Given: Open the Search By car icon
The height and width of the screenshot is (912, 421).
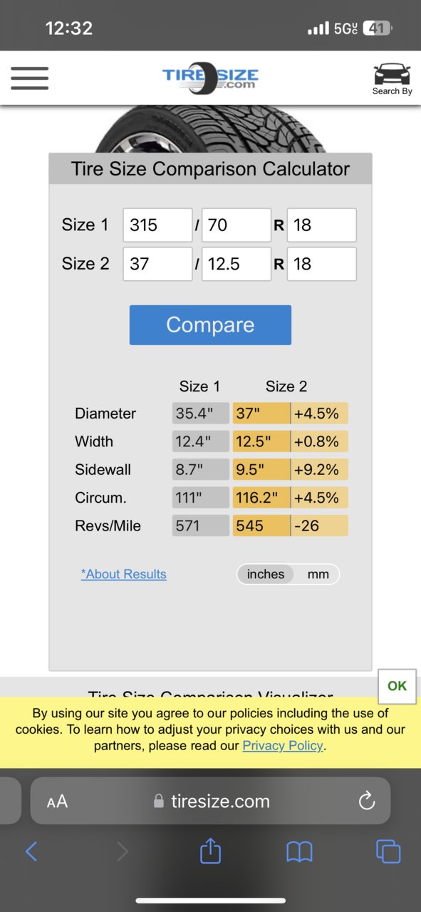Looking at the screenshot, I should pyautogui.click(x=392, y=79).
